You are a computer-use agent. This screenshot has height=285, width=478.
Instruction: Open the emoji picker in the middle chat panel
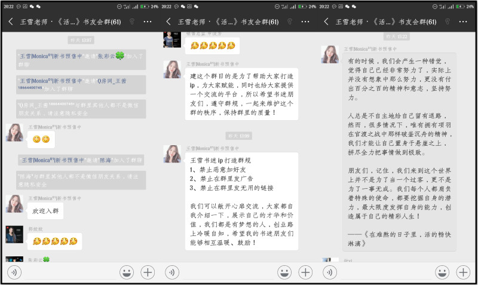(284, 272)
